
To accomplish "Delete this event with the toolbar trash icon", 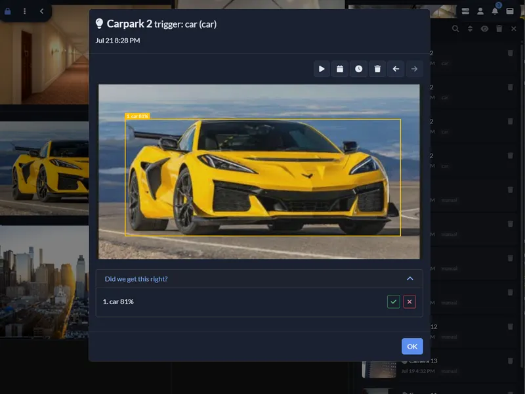I will (377, 69).
